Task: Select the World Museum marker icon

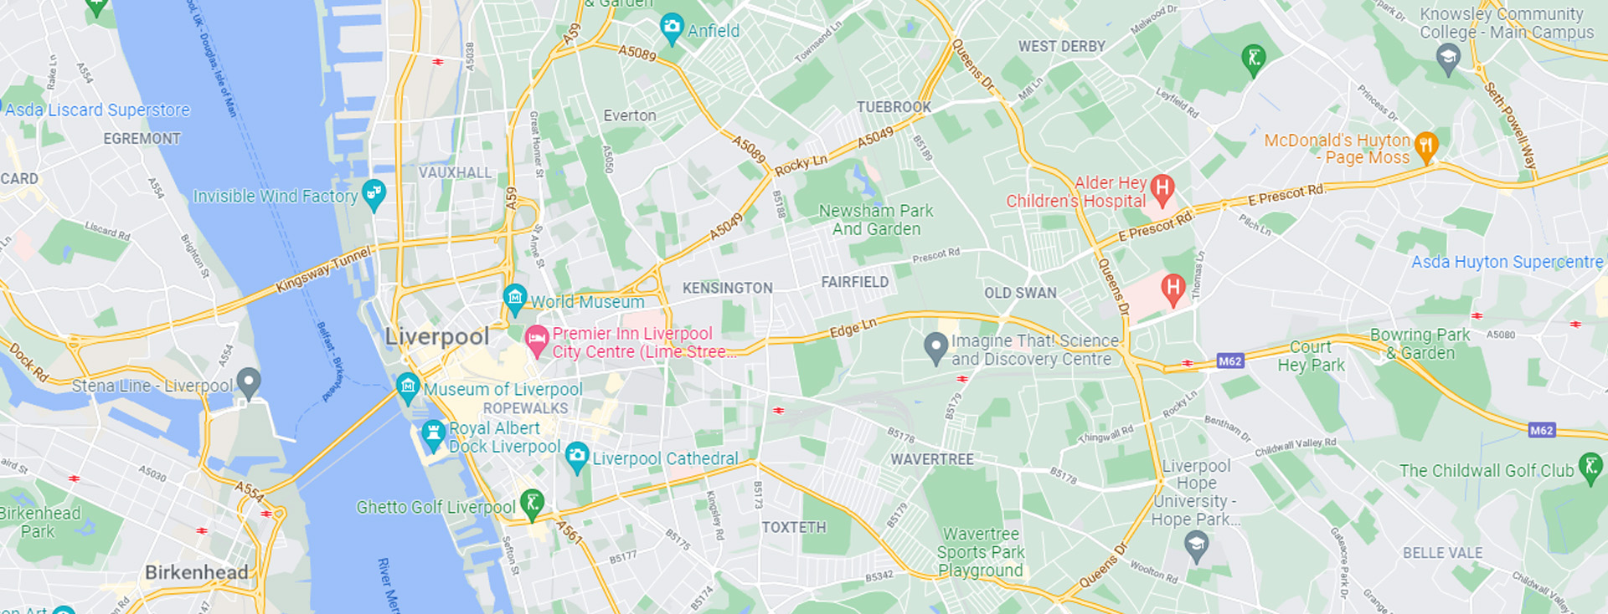Action: pos(515,299)
